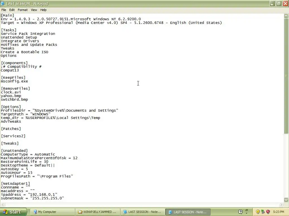The height and width of the screenshot is (216, 289).
Task: Click the RestorePointLife = 30 line
Action: [x=25, y=162]
